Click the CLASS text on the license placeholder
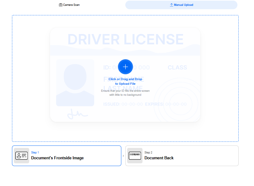 [177, 68]
